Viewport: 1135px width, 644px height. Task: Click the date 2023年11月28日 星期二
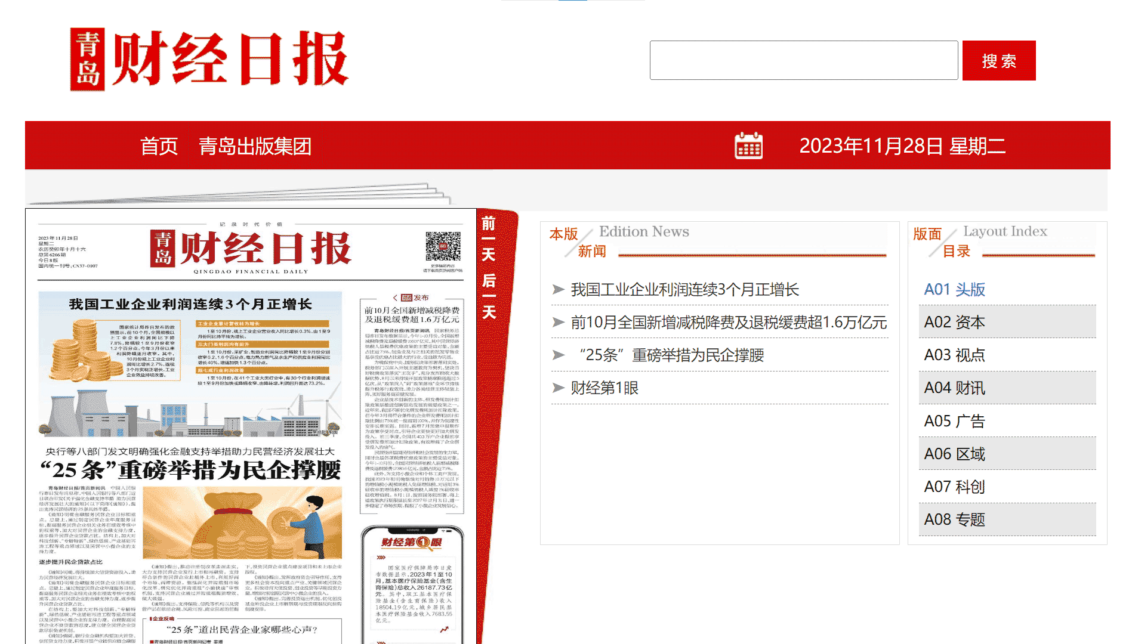[x=902, y=145]
